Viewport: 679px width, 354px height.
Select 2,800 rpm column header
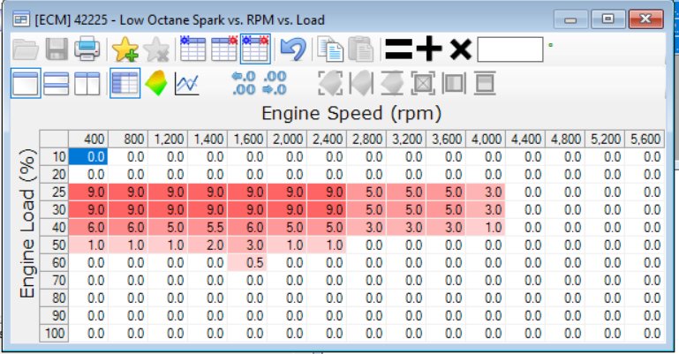click(x=367, y=139)
